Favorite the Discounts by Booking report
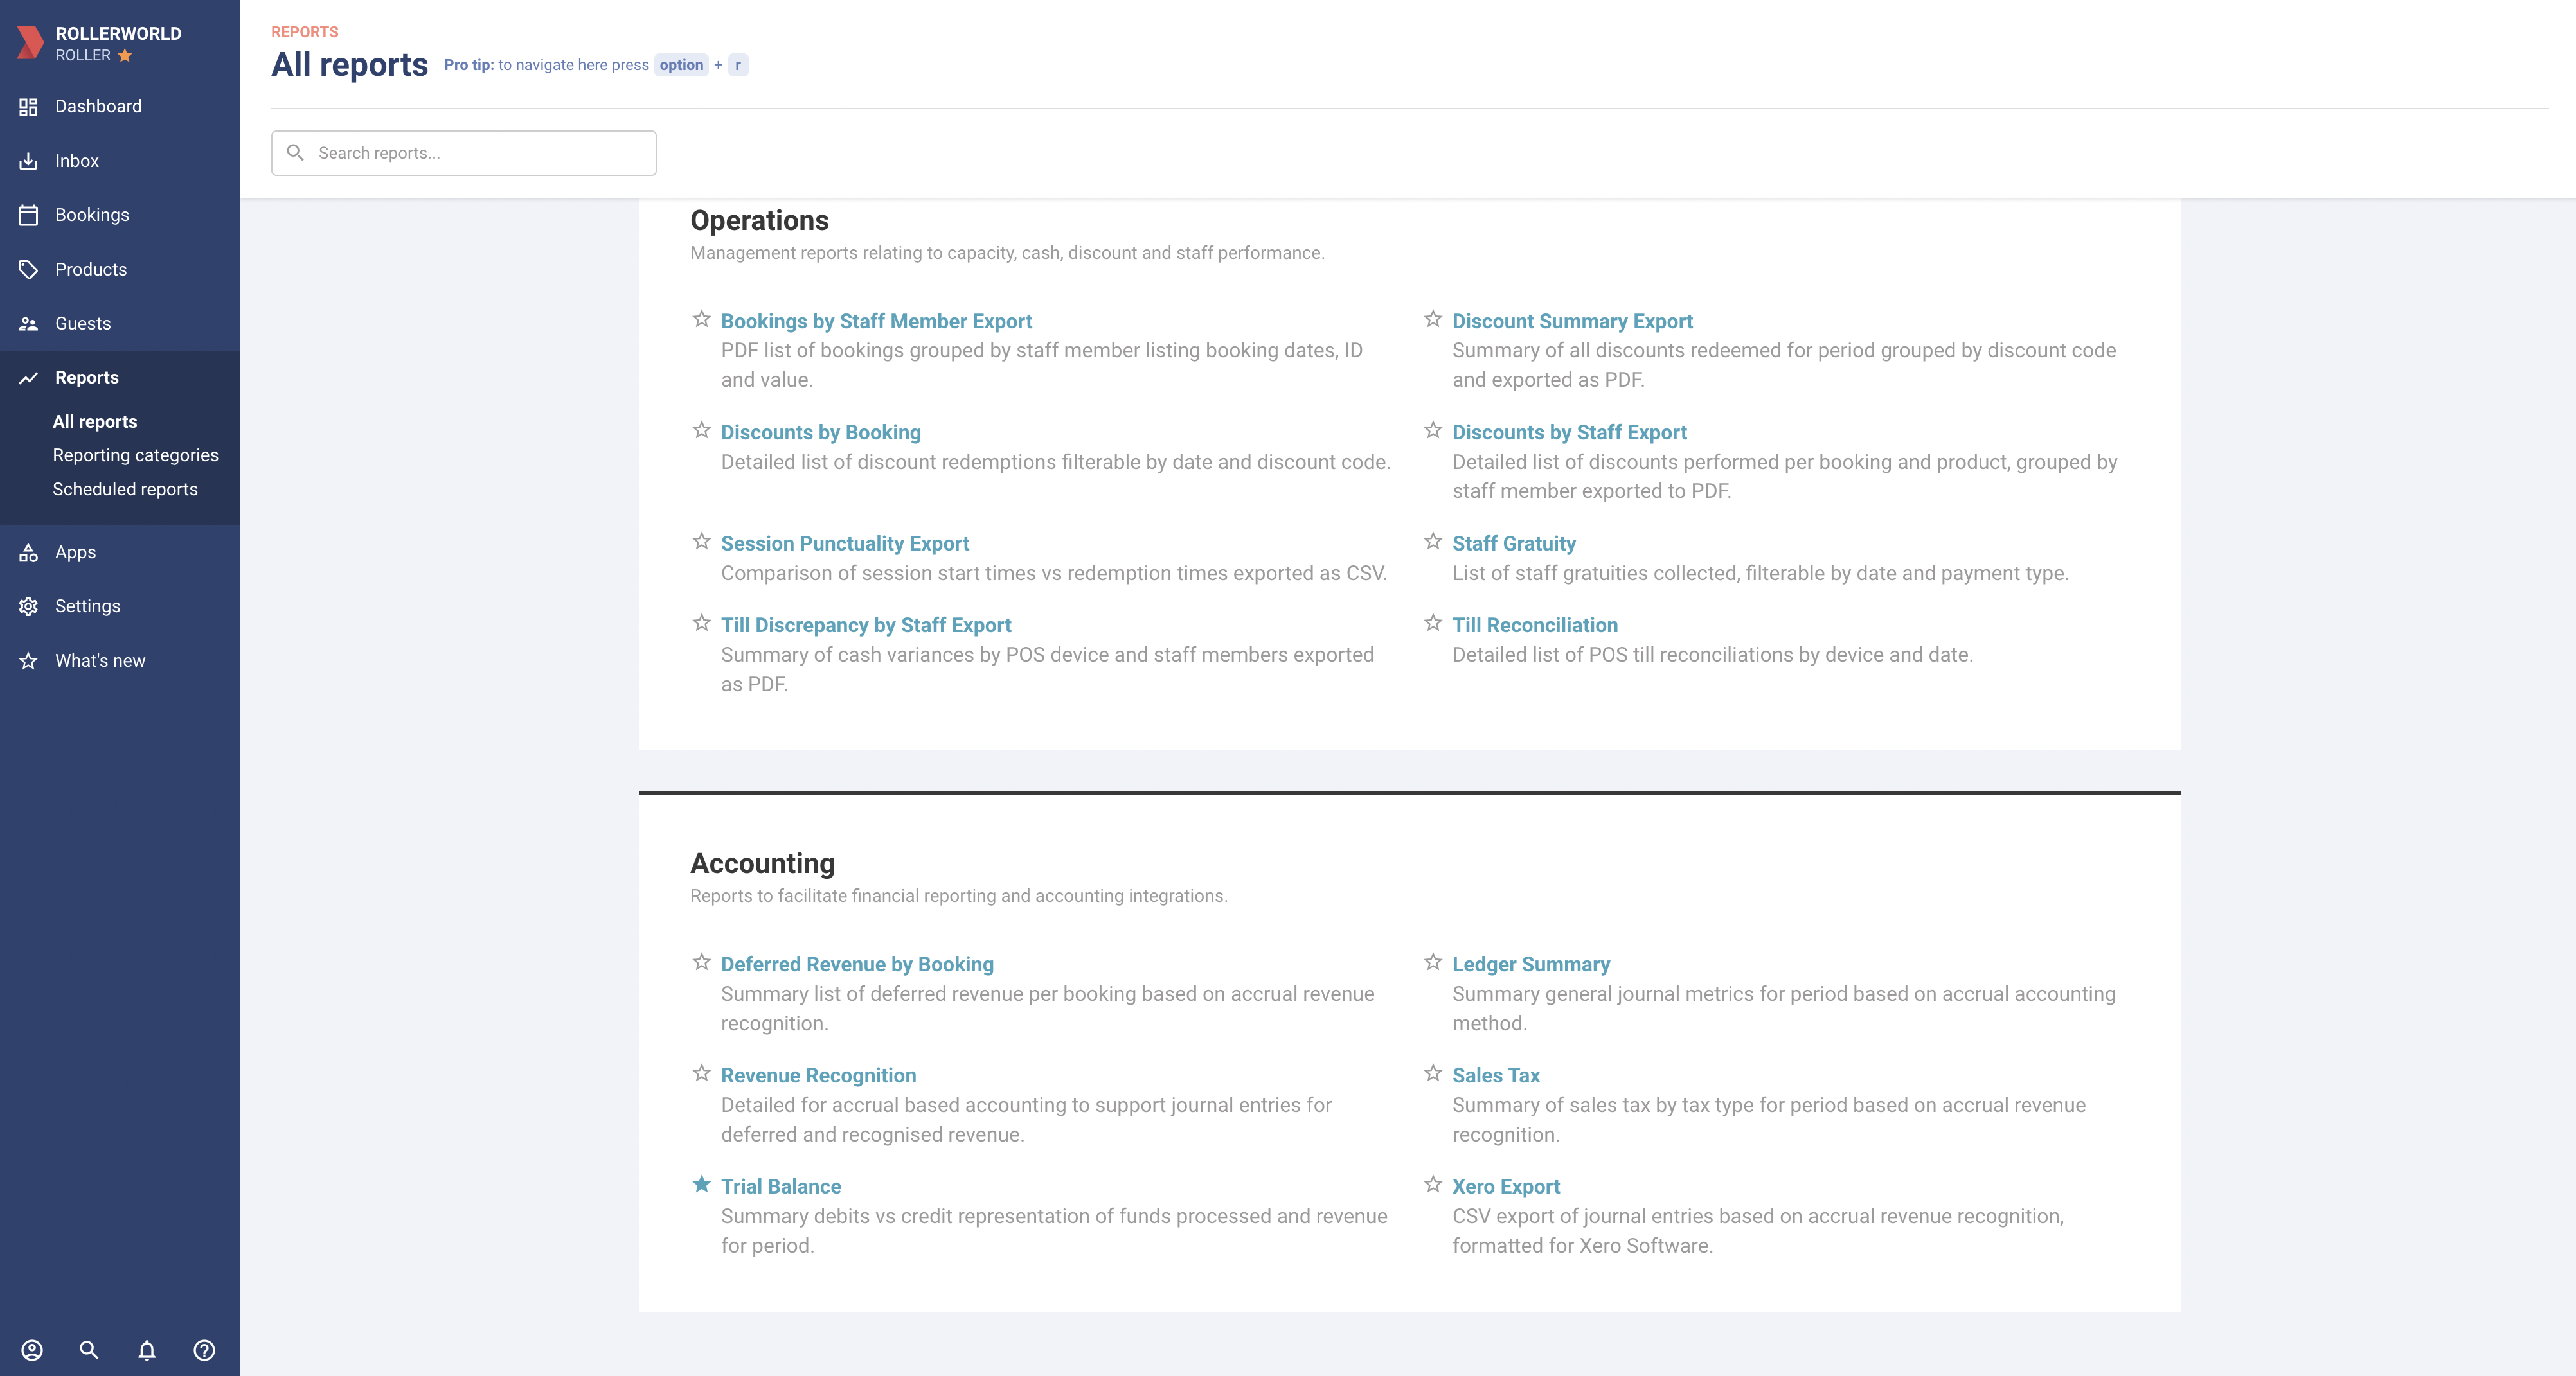Screen dimensions: 2576x1376 coord(701,430)
